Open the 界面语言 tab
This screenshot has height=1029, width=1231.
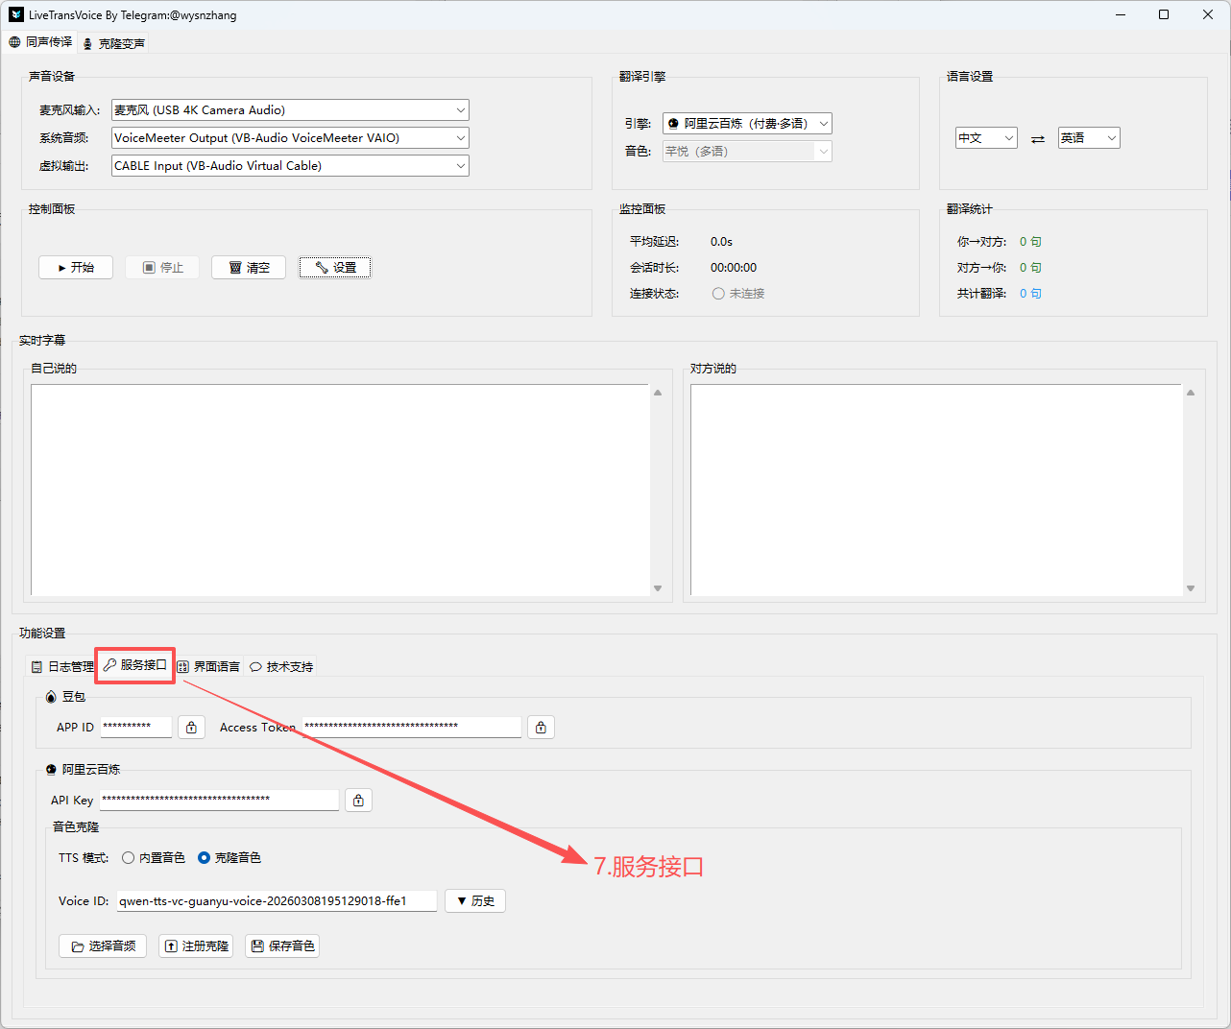coord(208,667)
